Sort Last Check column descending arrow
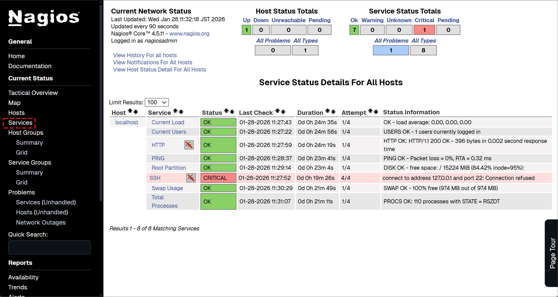This screenshot has height=297, width=558. pyautogui.click(x=283, y=112)
